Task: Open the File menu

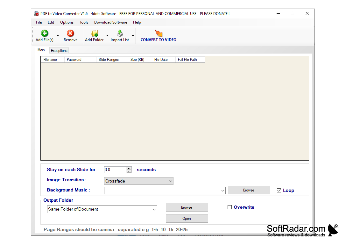Action: [39, 22]
